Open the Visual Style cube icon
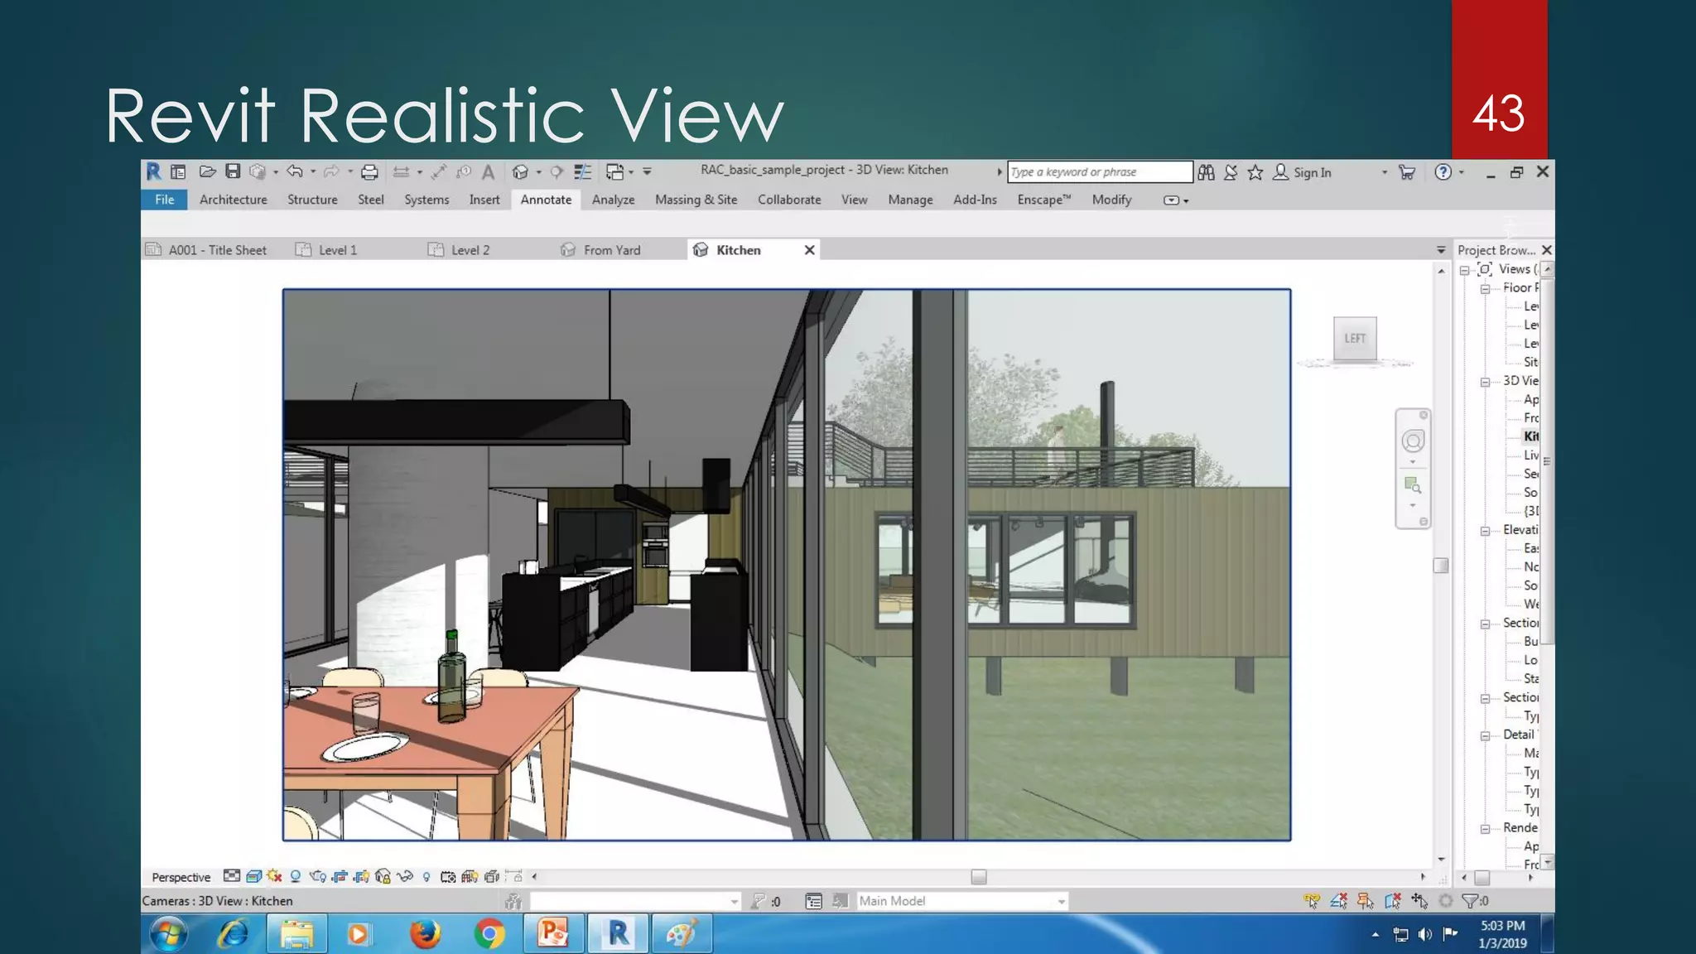Image resolution: width=1696 pixels, height=954 pixels. point(253,876)
